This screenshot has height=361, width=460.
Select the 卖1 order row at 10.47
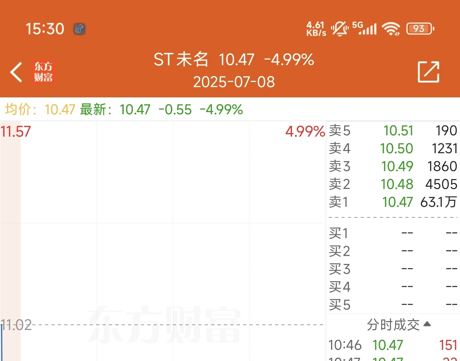[x=393, y=202]
